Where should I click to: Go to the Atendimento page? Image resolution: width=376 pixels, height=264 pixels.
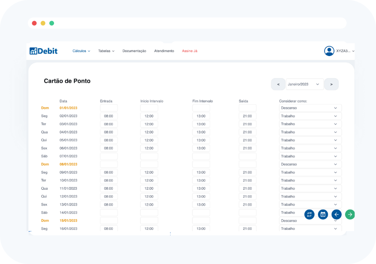(164, 51)
